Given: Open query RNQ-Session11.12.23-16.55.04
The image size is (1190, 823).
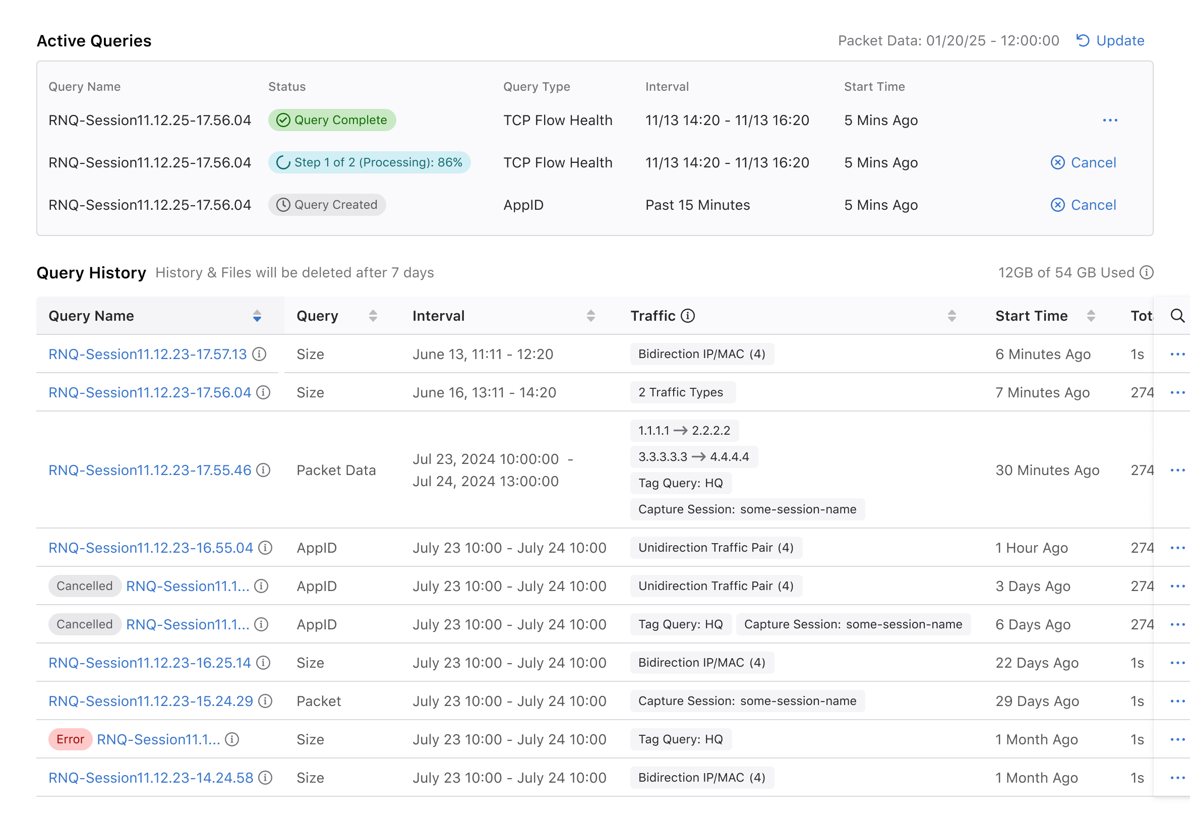Looking at the screenshot, I should point(151,548).
